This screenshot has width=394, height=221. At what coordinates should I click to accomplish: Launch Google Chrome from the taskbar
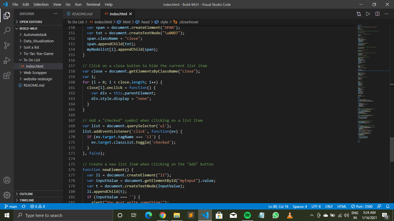(163, 215)
